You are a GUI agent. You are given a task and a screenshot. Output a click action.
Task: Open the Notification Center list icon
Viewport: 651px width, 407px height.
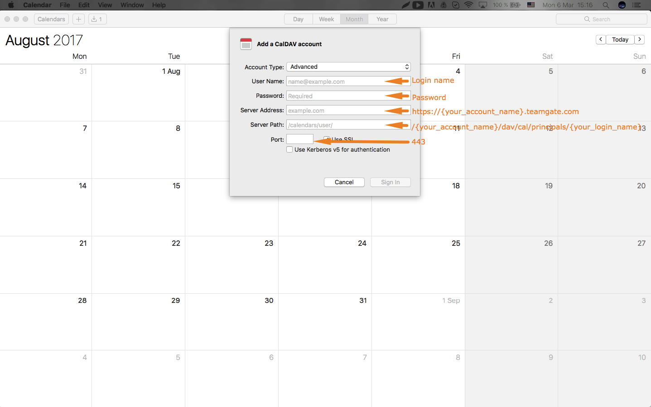(x=637, y=5)
